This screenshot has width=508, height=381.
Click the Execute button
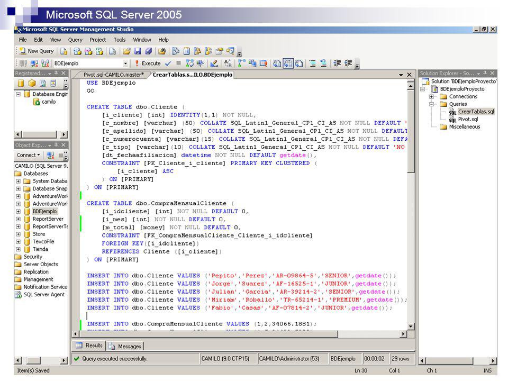pyautogui.click(x=148, y=63)
